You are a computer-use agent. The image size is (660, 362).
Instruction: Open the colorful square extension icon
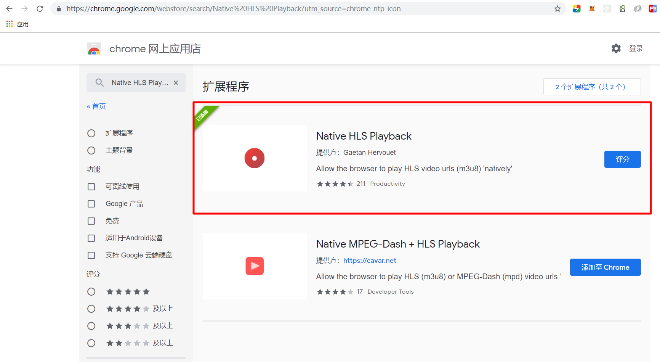point(577,8)
